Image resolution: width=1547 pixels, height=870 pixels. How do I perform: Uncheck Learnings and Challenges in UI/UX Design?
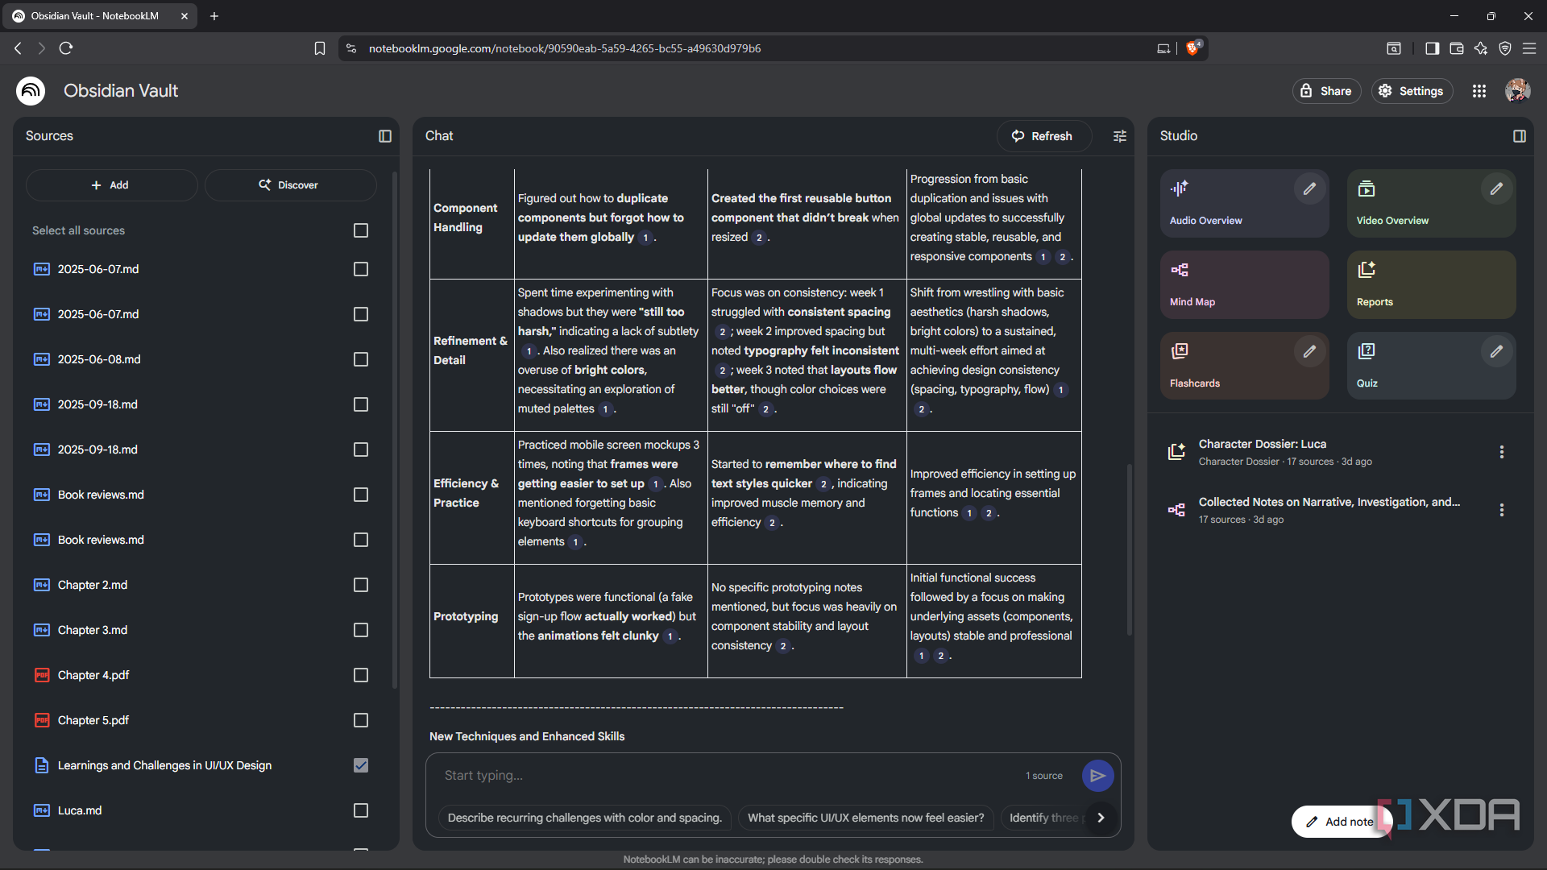(x=361, y=765)
